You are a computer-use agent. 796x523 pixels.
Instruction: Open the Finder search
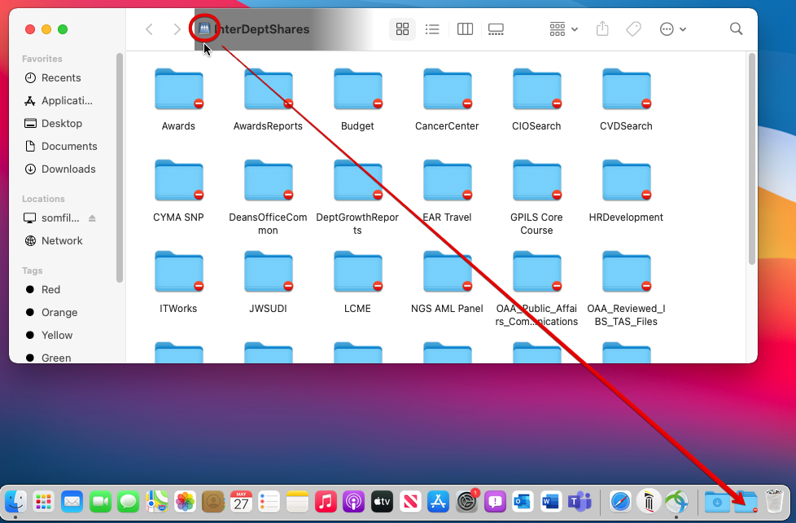point(736,29)
